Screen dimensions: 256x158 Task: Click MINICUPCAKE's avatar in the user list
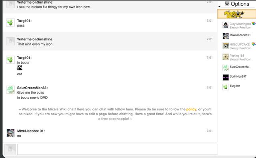click(226, 46)
